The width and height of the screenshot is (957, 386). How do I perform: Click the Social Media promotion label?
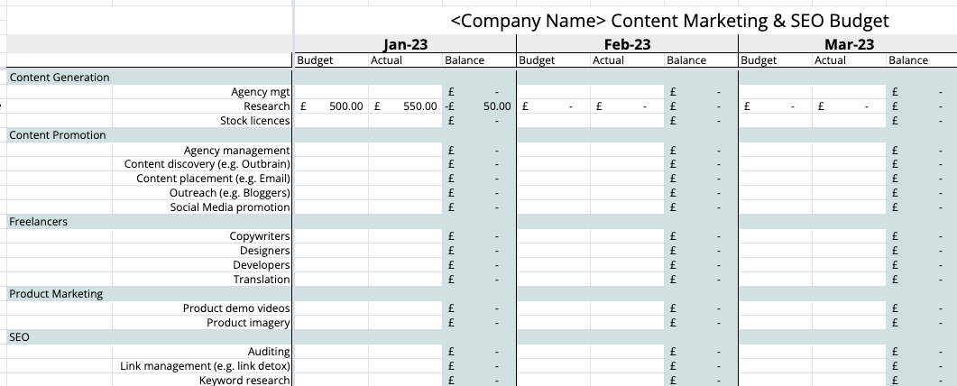pyautogui.click(x=230, y=207)
